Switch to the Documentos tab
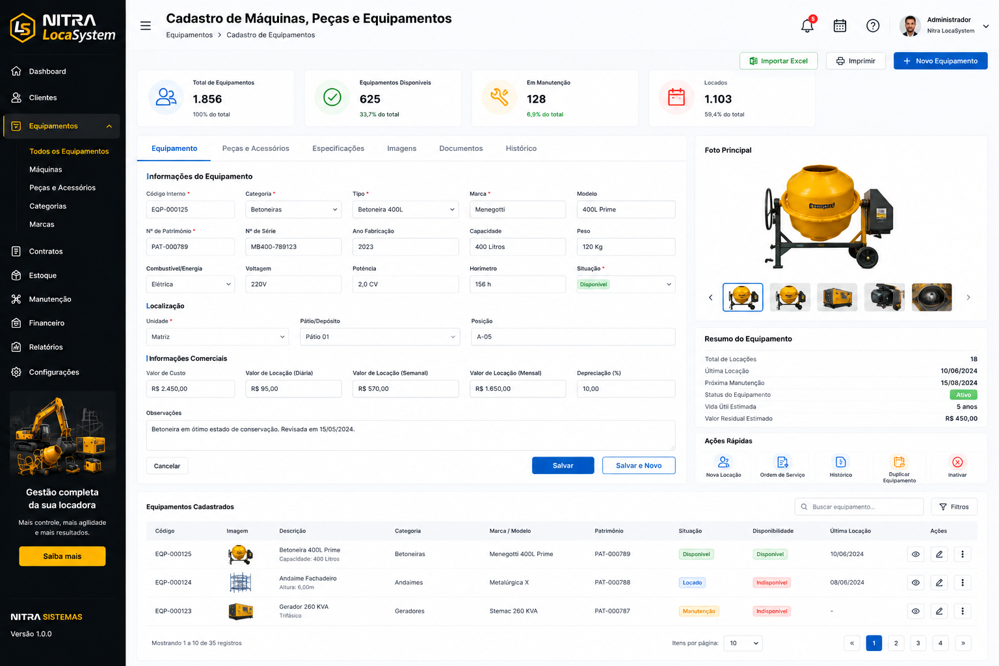The height and width of the screenshot is (666, 999). pos(461,148)
